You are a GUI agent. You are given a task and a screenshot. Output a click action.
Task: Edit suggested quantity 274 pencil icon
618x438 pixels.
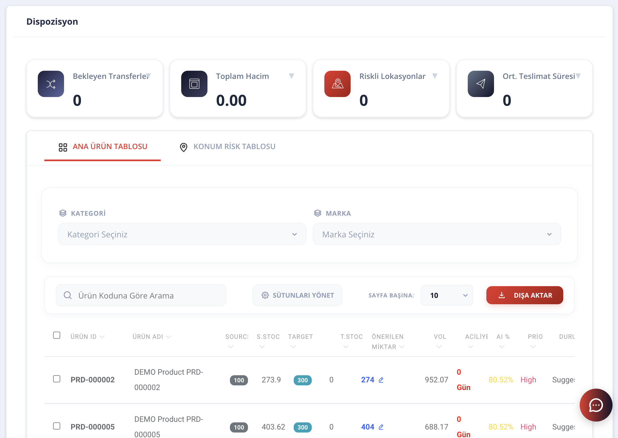click(x=381, y=380)
